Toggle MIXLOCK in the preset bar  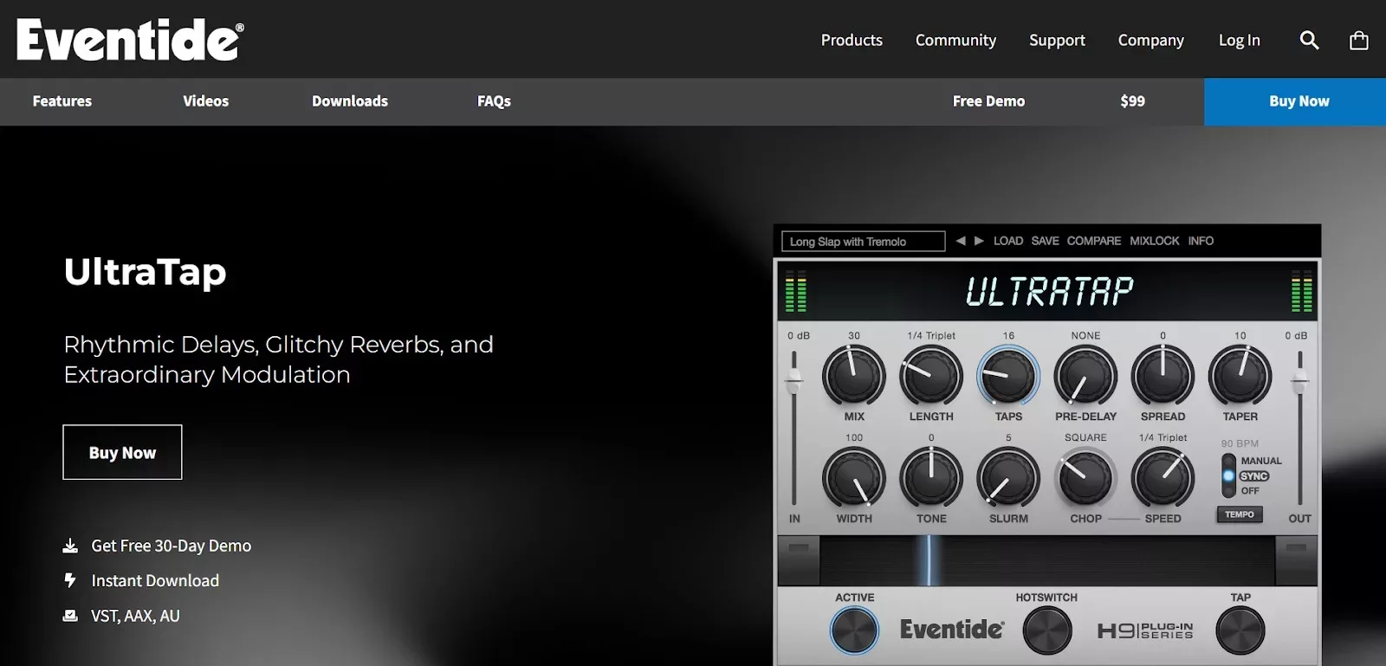click(1154, 241)
